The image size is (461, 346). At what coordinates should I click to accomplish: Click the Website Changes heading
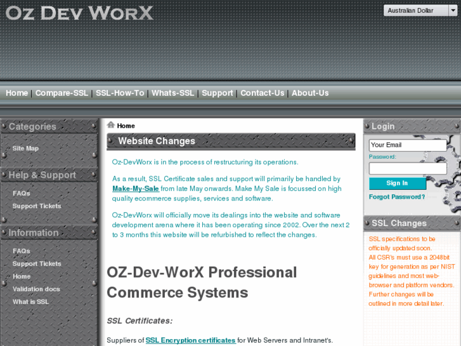[157, 141]
